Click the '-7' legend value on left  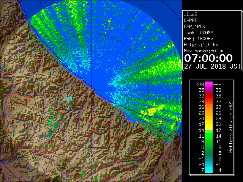201,170
